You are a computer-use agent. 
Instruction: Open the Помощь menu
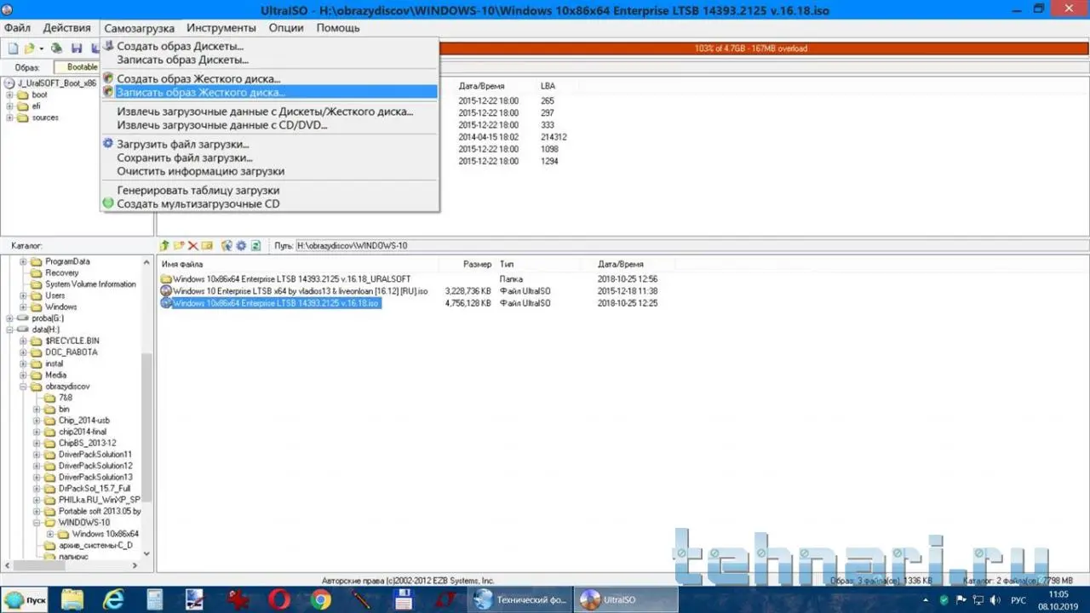pos(338,28)
